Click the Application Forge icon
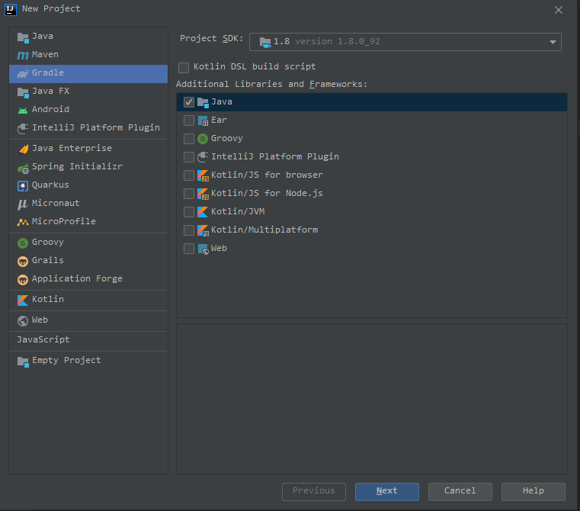Image resolution: width=580 pixels, height=511 pixels. point(23,279)
